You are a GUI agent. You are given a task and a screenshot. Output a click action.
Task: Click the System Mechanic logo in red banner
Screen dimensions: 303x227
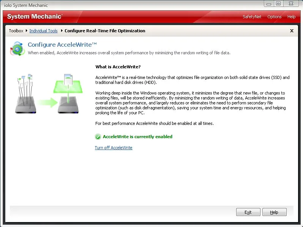pos(35,16)
